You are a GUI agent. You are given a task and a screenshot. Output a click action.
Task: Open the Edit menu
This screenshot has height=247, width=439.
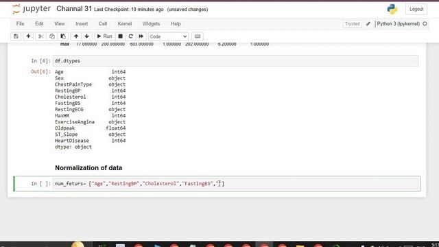(x=39, y=24)
